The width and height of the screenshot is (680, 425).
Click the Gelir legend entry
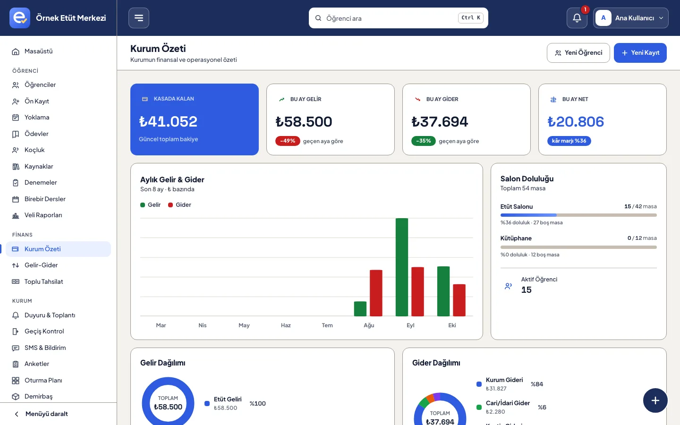(151, 205)
